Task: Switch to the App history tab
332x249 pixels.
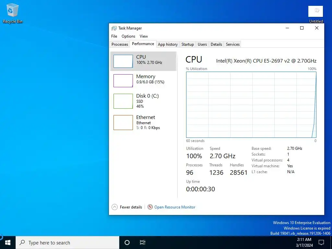Action: (168, 44)
